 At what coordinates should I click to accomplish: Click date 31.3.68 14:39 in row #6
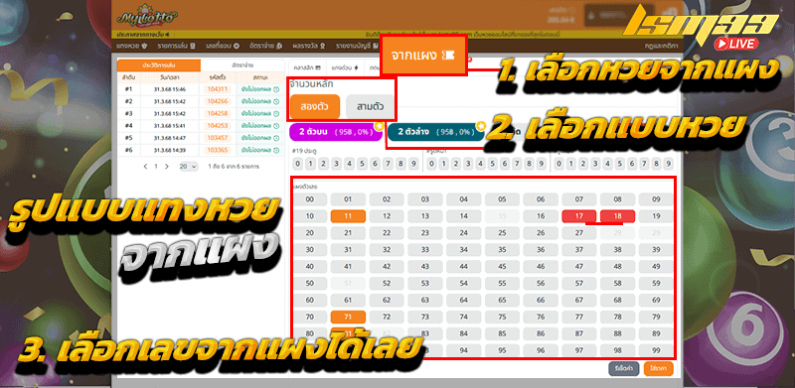tap(170, 150)
